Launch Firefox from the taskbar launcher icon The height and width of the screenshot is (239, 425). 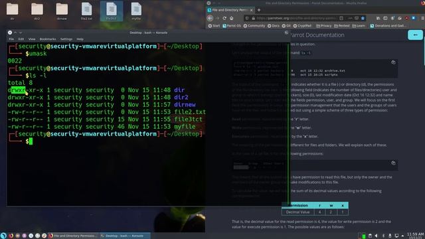click(11, 236)
